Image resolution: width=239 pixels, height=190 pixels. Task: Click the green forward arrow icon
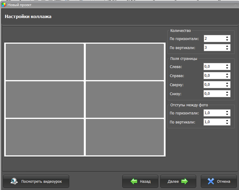pos(184,181)
